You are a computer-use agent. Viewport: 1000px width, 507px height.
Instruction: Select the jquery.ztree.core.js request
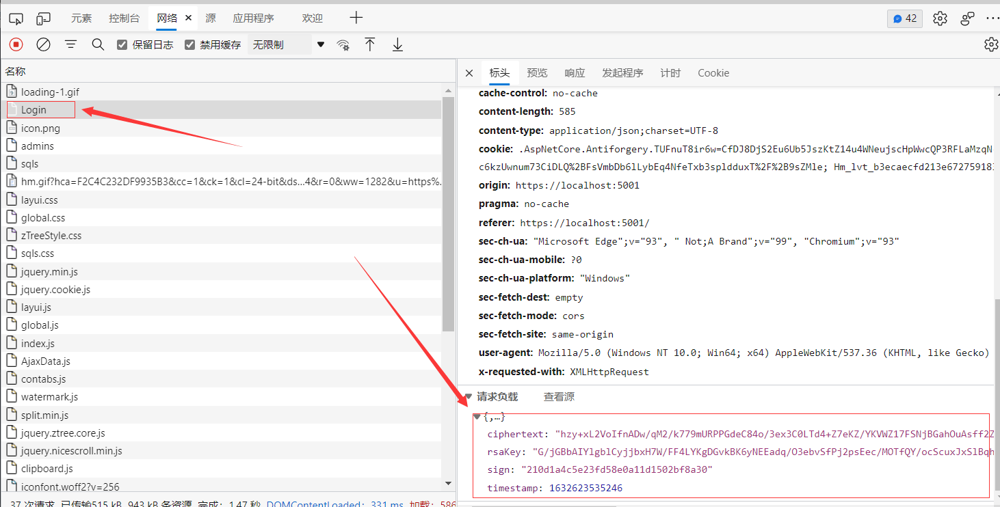coord(221,433)
